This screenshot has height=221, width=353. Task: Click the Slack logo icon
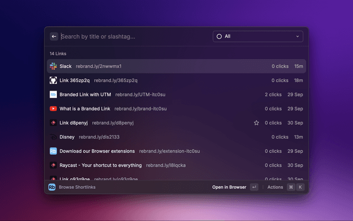pyautogui.click(x=54, y=66)
